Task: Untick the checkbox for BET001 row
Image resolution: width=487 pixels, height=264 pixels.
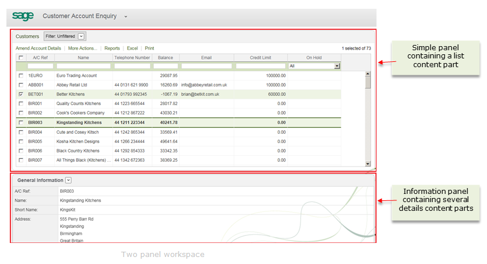Action: click(x=21, y=94)
